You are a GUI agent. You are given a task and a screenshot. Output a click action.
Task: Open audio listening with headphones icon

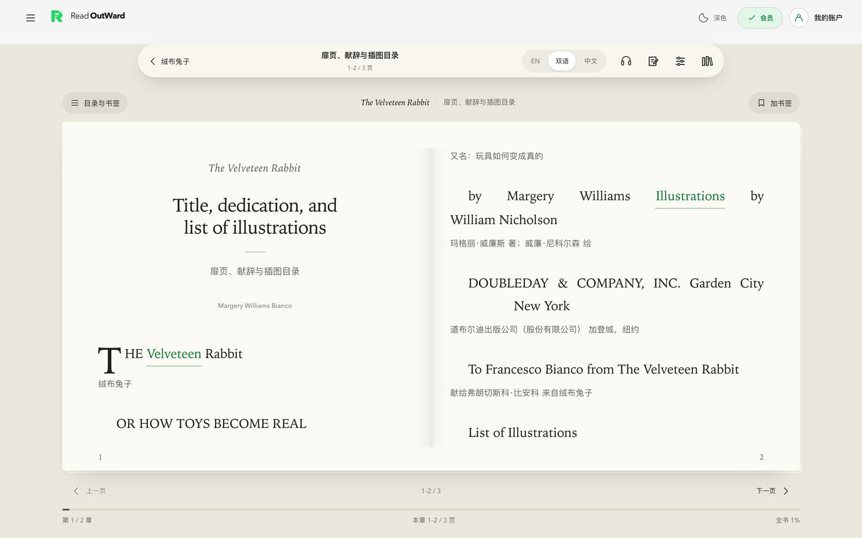click(x=626, y=61)
